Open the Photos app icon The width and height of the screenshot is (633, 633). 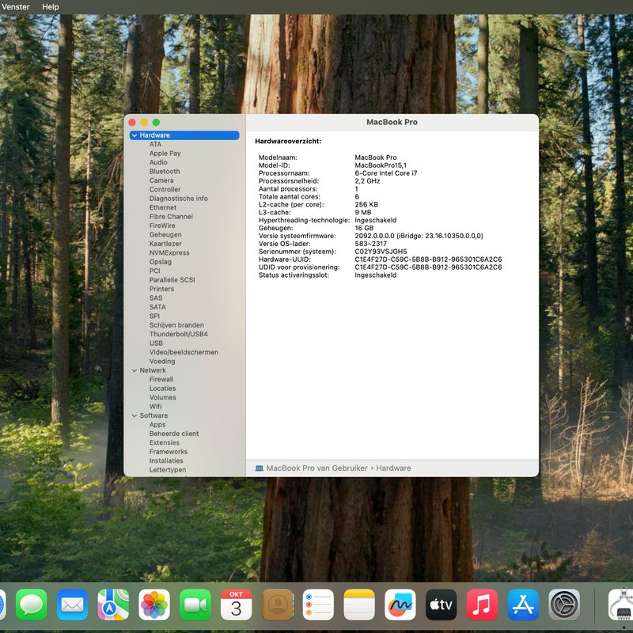click(x=154, y=605)
